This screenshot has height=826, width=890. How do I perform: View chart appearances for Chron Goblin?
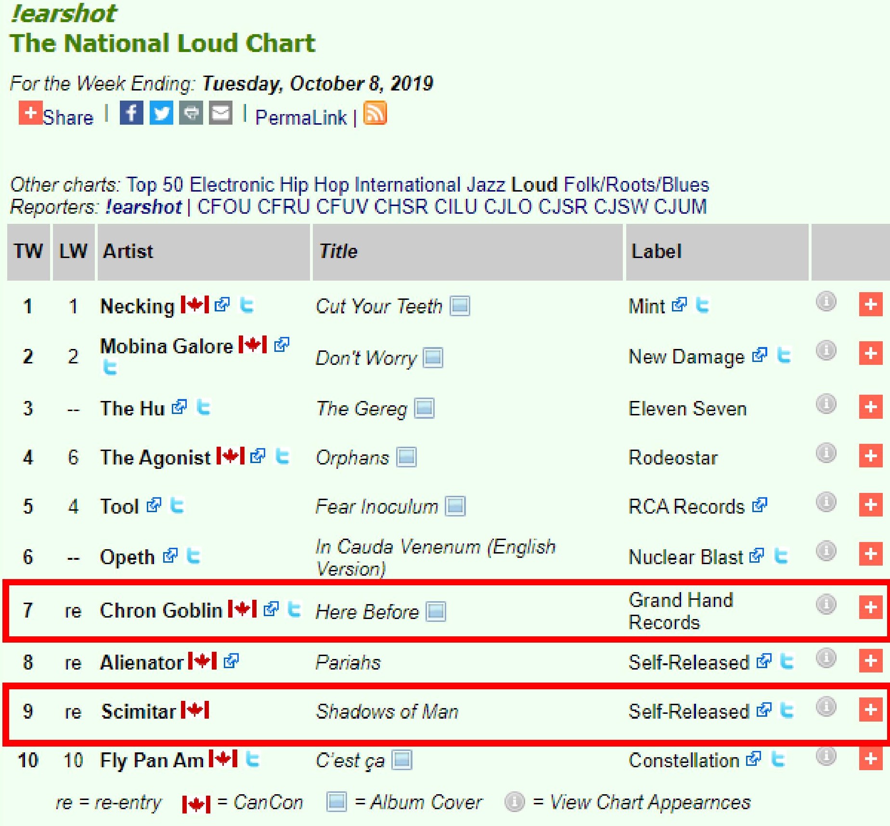pyautogui.click(x=826, y=604)
